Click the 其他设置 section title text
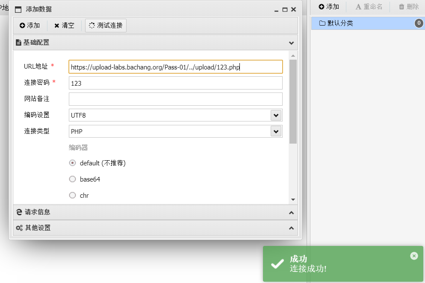Viewport: 425px width, 283px height. (x=38, y=228)
